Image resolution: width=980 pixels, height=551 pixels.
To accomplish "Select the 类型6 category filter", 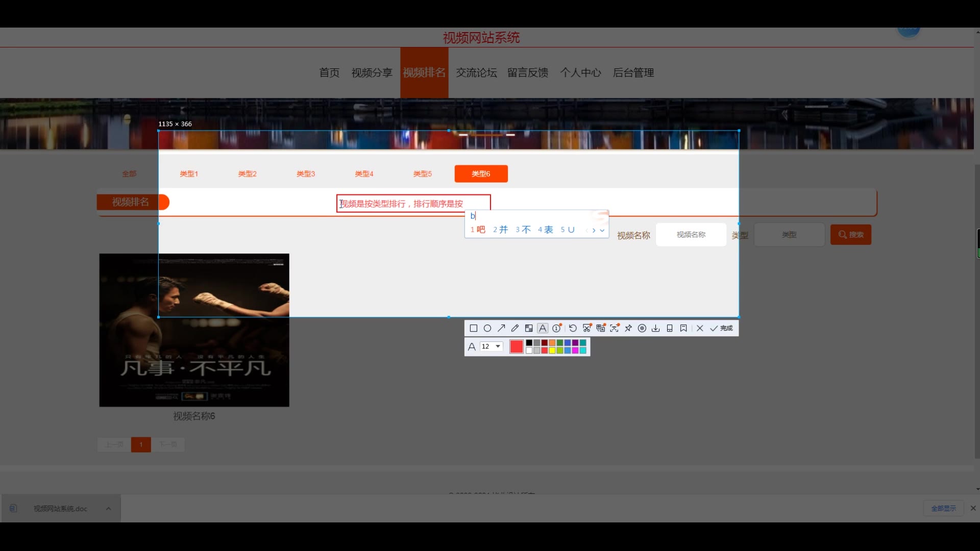I will [x=481, y=174].
